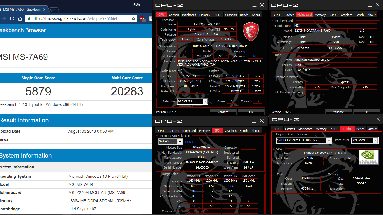
Task: Click the MSI dragon logo in CPU-Z
Action: (x=251, y=32)
